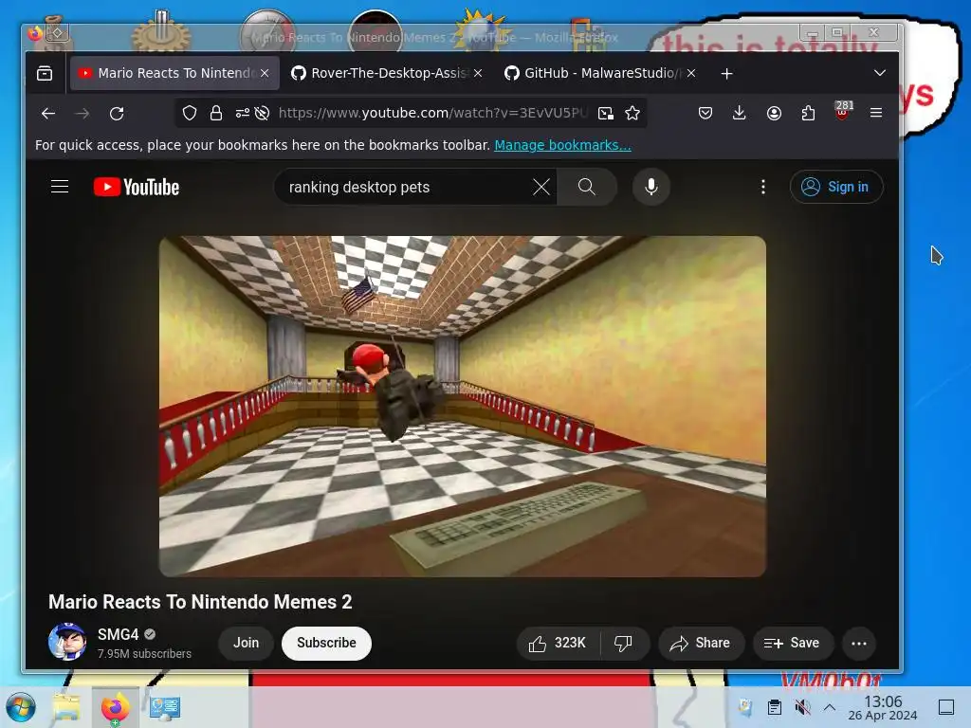This screenshot has width=971, height=728.
Task: Open the Firefox account menu
Action: tap(774, 113)
